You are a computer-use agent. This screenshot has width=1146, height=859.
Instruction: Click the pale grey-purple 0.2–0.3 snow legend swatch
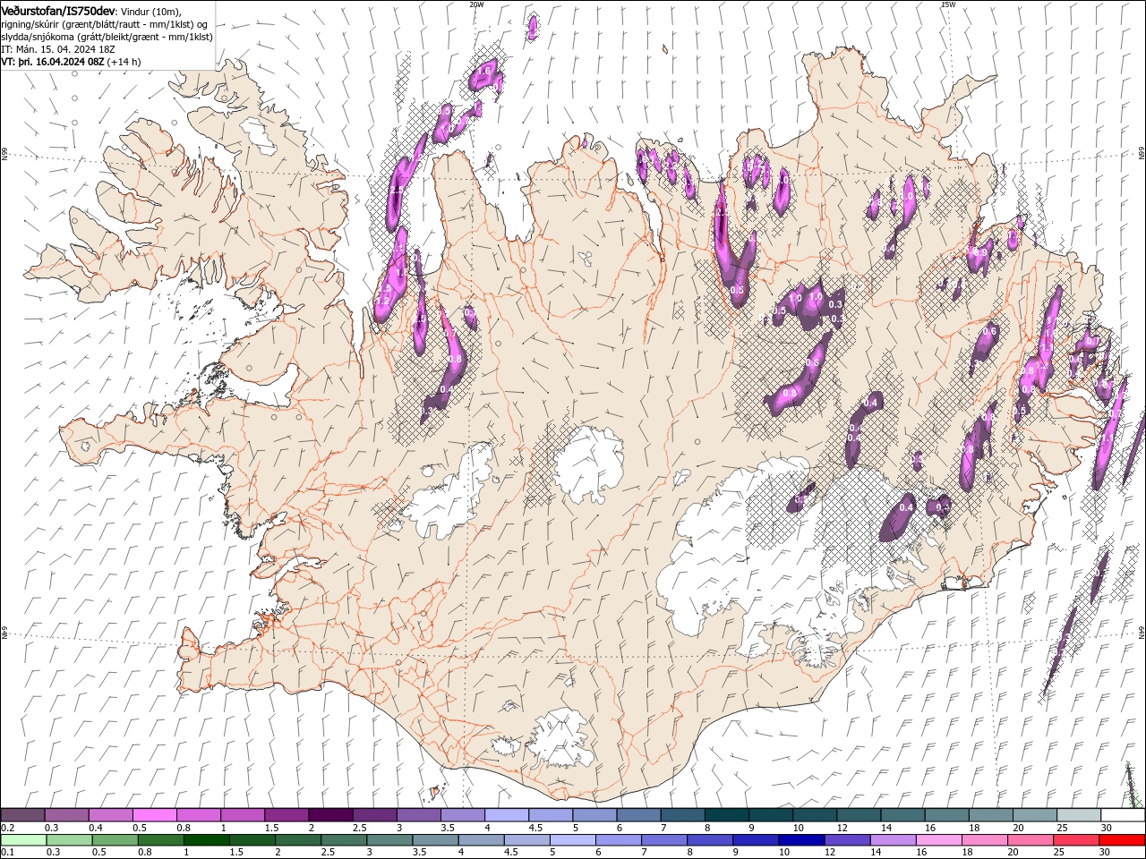coord(22,815)
